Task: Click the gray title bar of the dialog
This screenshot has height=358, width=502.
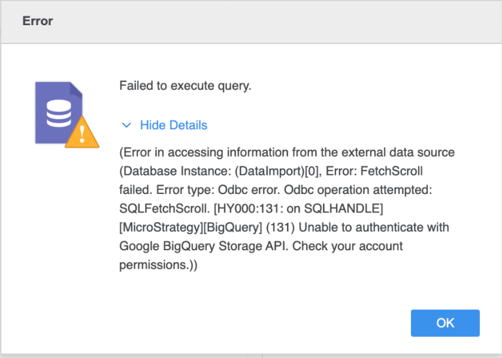Action: pyautogui.click(x=251, y=21)
